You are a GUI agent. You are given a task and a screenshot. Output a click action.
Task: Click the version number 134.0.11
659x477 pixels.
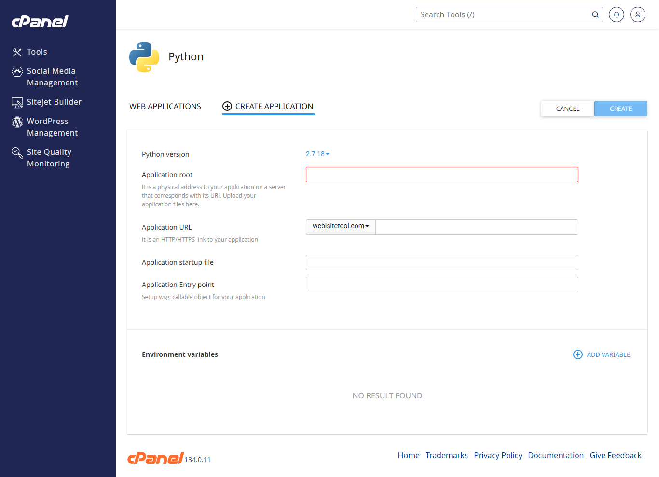pyautogui.click(x=198, y=460)
